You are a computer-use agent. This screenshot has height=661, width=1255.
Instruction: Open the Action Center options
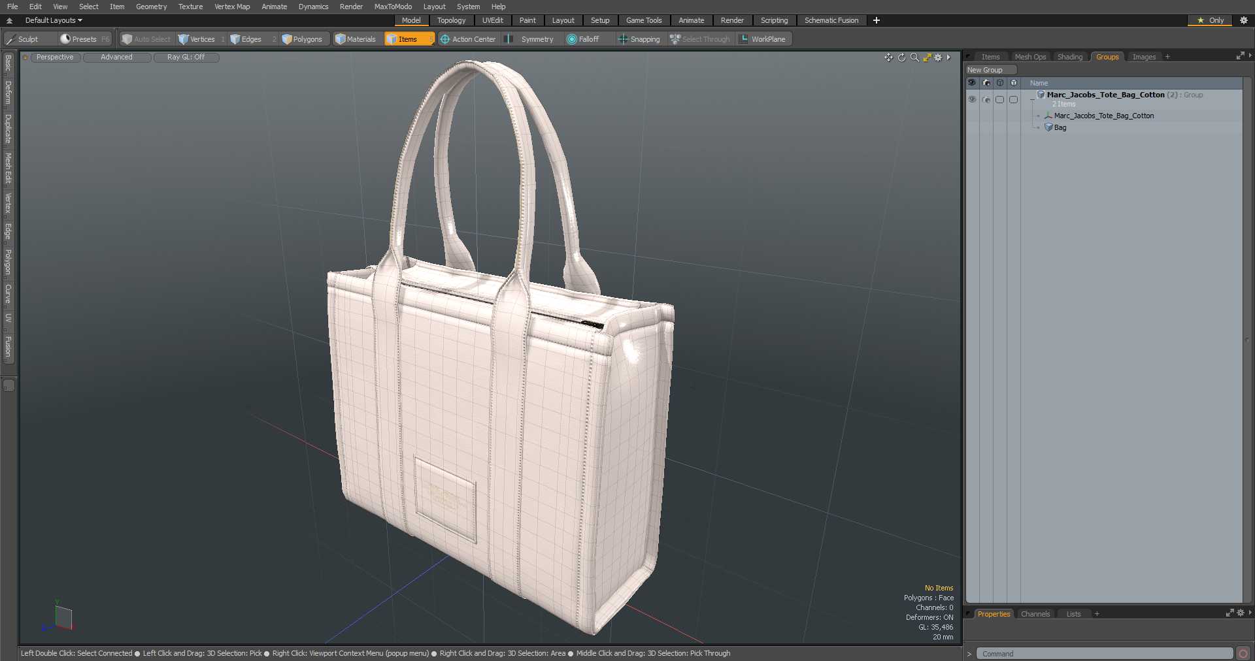[x=468, y=39]
